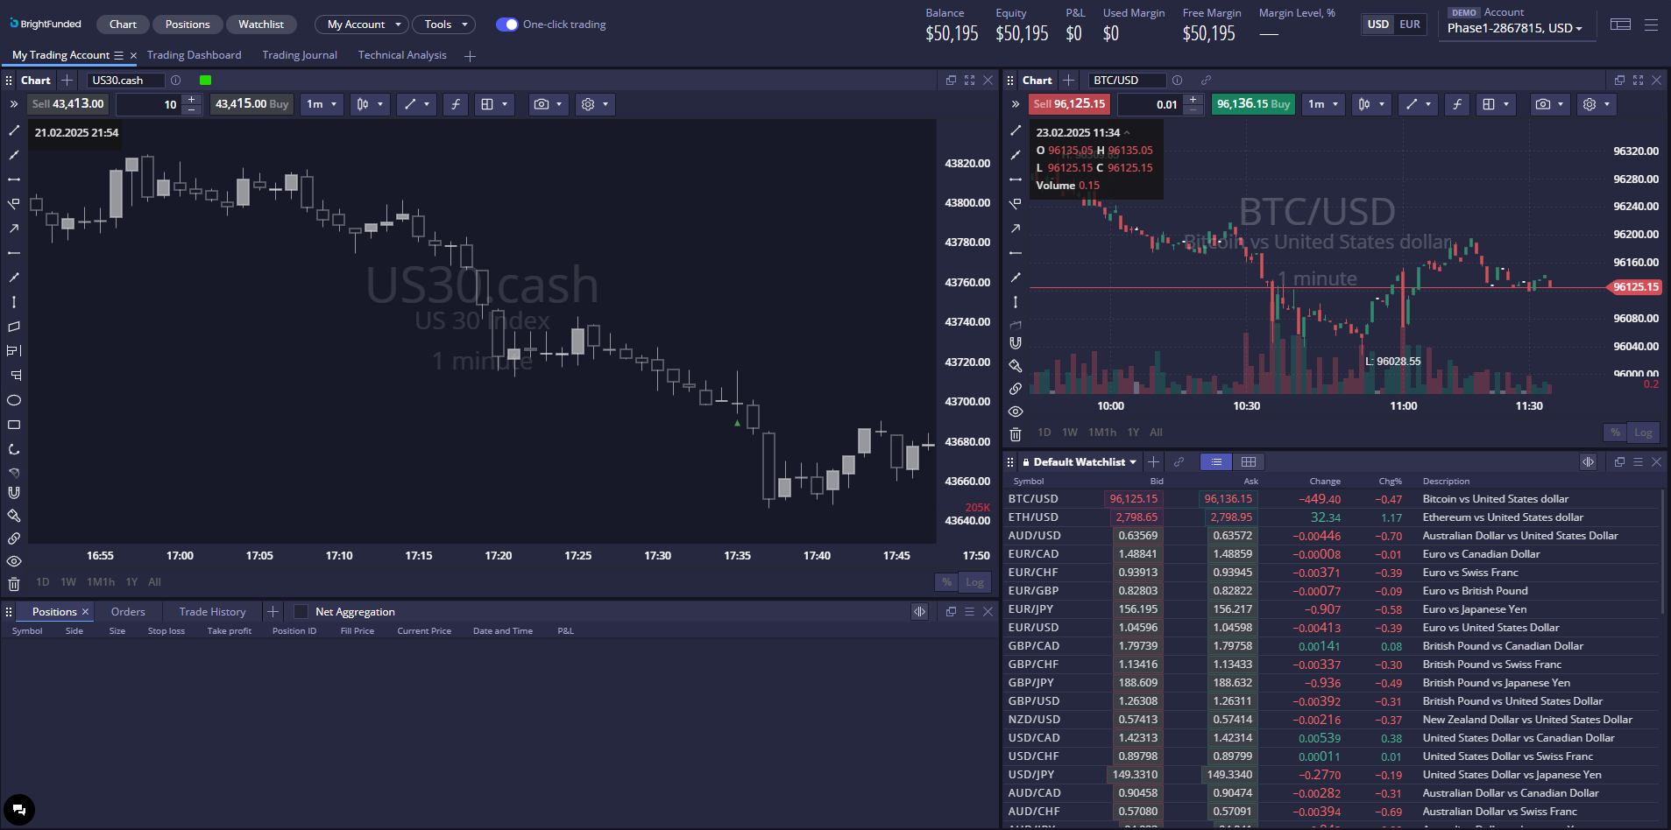
Task: Switch account currency to EUR
Action: click(x=1410, y=25)
